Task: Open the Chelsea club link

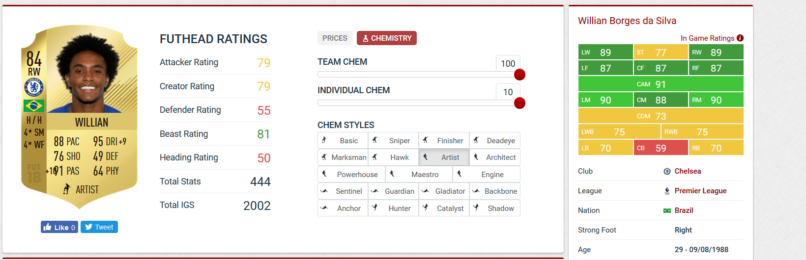Action: click(x=688, y=171)
